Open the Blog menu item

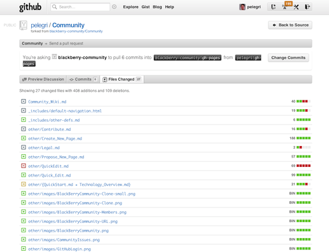157,7
